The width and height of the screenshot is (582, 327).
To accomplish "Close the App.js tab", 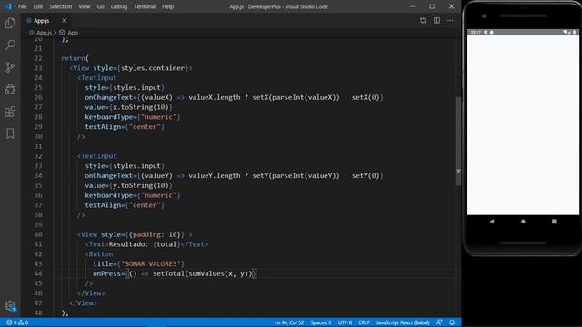I will (x=65, y=20).
